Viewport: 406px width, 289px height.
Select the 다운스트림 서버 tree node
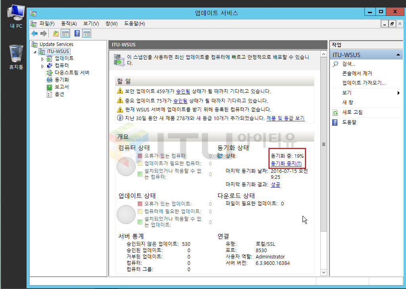[x=72, y=73]
